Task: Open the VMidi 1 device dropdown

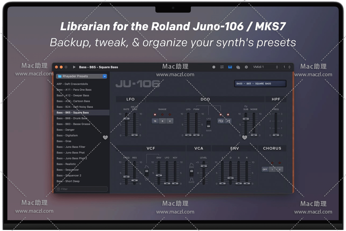Action: click(x=265, y=67)
